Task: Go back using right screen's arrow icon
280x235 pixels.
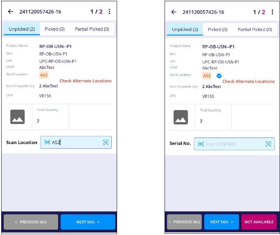Action: [x=174, y=12]
